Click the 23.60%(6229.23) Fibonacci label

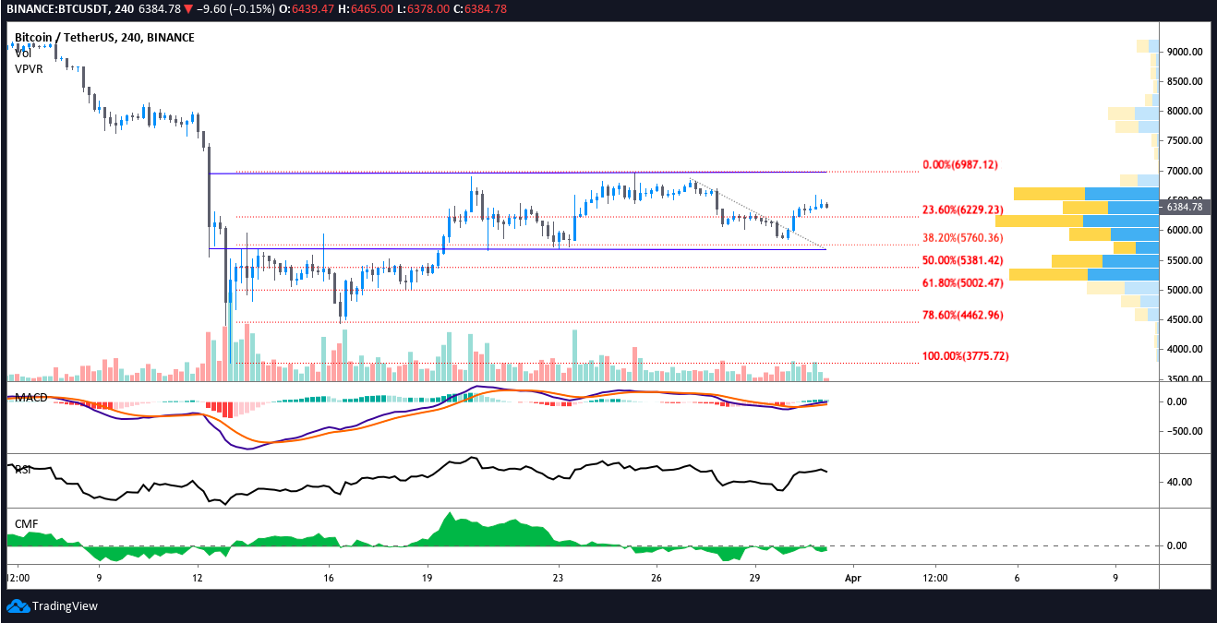click(x=963, y=210)
